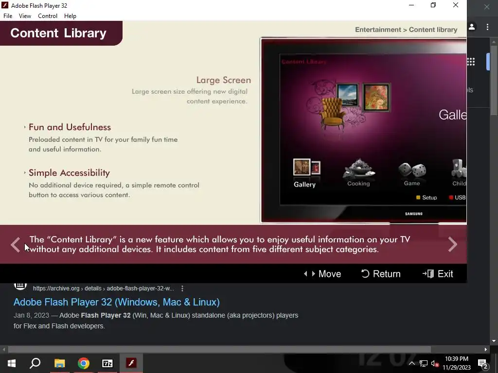498x373 pixels.
Task: Click muted volume tray icon
Action: click(x=435, y=363)
